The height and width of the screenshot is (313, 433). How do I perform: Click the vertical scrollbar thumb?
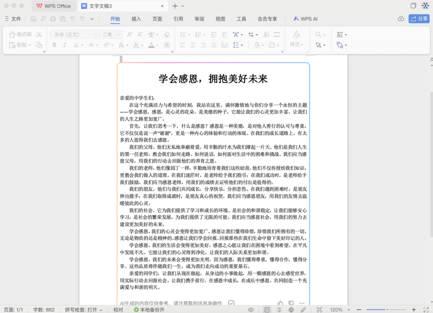[431, 165]
